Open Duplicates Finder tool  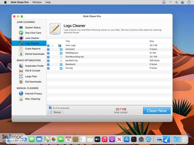coord(34,66)
